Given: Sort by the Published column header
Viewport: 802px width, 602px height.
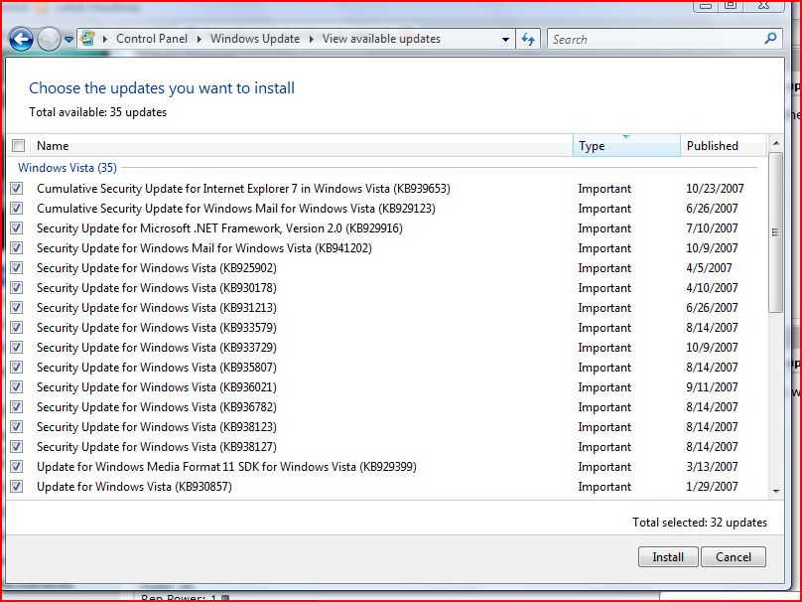Looking at the screenshot, I should coord(724,146).
